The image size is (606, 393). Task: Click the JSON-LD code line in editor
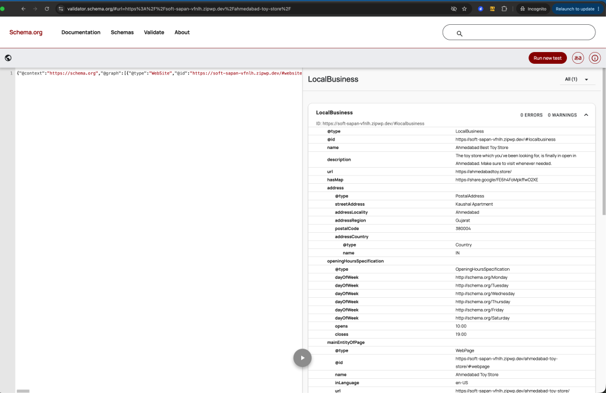[x=159, y=73]
